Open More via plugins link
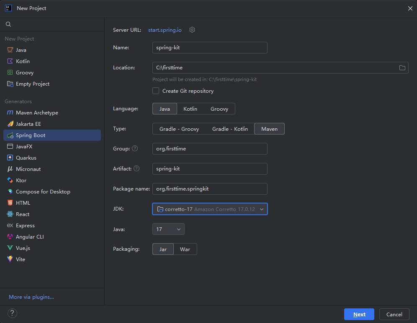The height and width of the screenshot is (323, 417). coord(31,297)
